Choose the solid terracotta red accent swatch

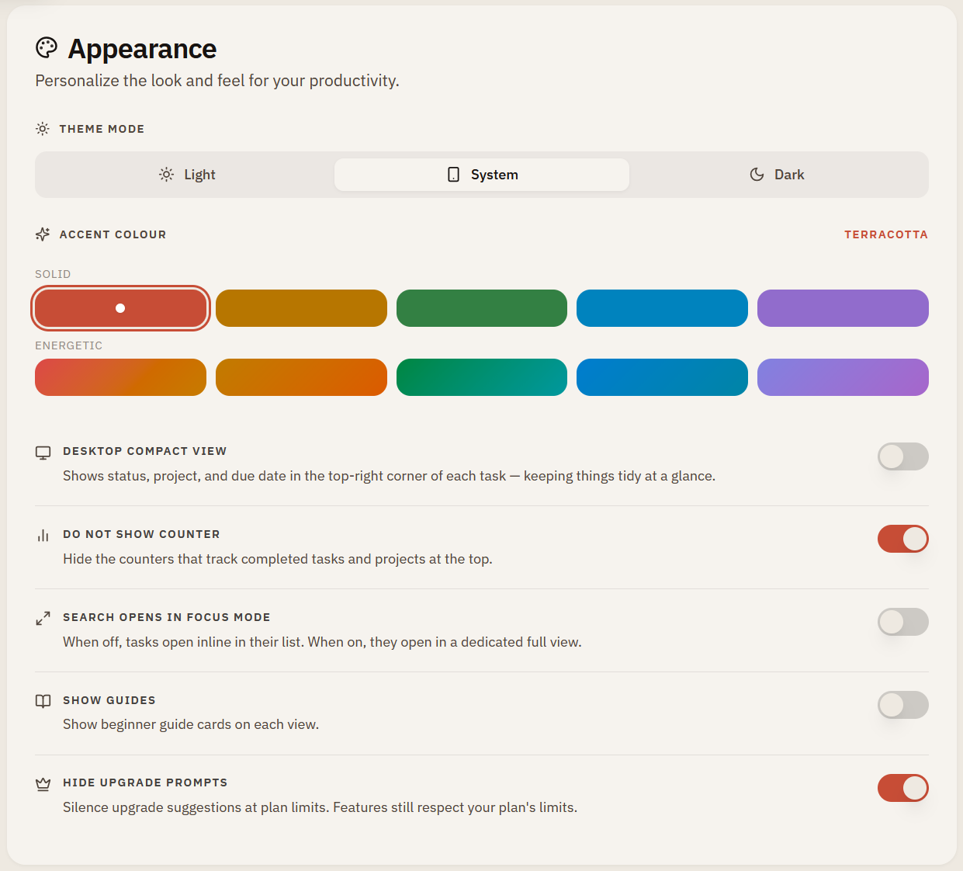[x=120, y=308]
